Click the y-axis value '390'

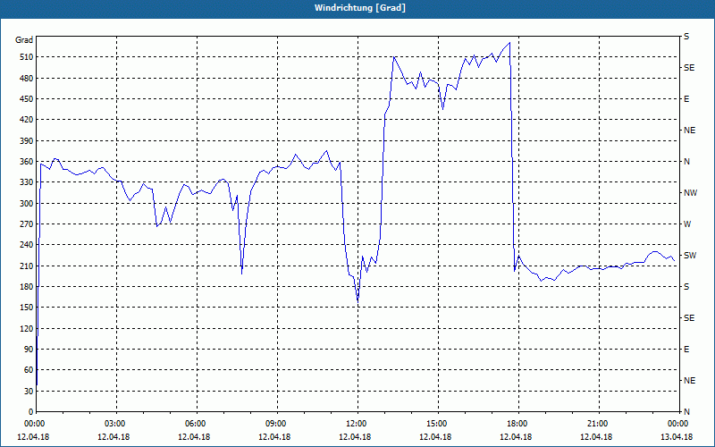(x=27, y=141)
